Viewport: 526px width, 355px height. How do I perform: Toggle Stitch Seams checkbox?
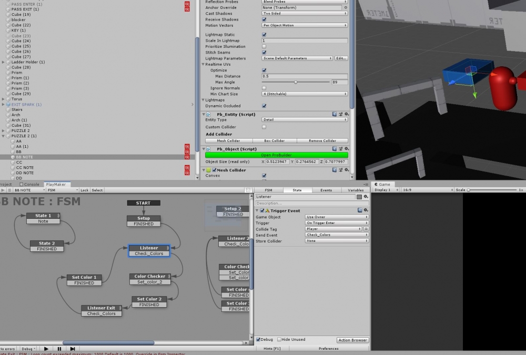[x=264, y=53]
